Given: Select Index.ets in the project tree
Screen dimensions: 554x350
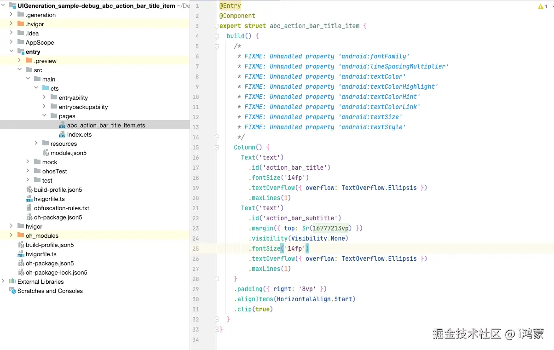Looking at the screenshot, I should (79, 134).
